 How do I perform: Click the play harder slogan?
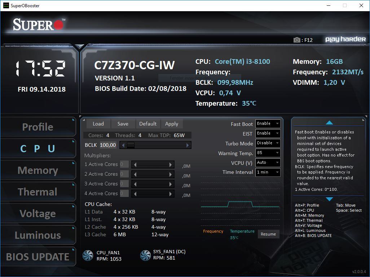click(x=345, y=39)
